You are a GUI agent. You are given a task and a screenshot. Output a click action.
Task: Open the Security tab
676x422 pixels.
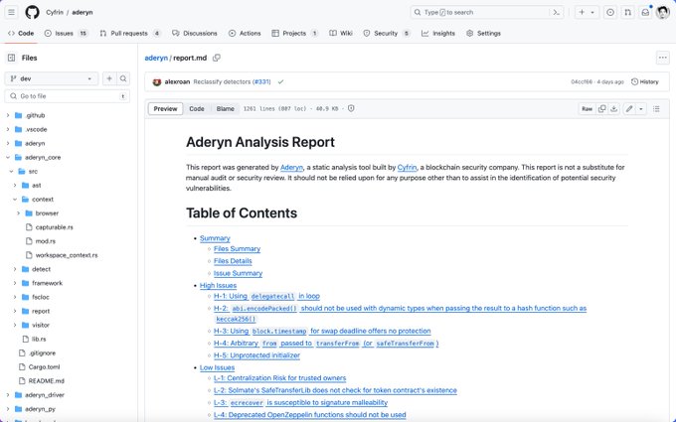(x=387, y=33)
